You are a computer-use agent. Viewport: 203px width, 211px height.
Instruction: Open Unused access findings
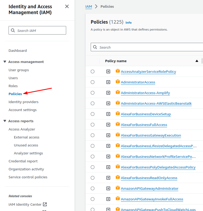coord(26,145)
